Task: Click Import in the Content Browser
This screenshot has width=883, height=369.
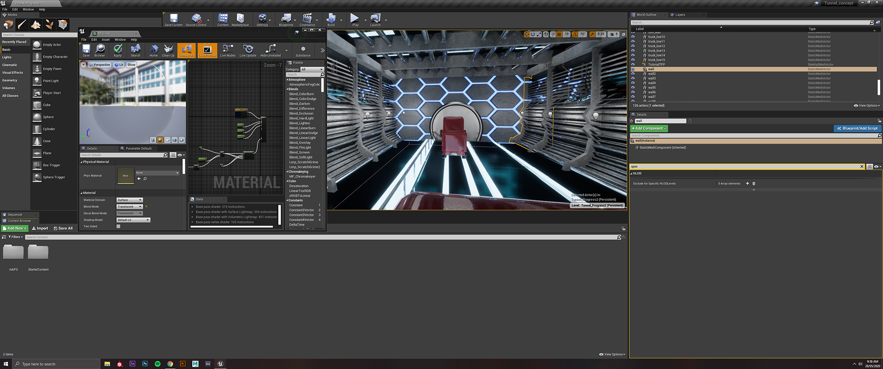Action: click(40, 228)
